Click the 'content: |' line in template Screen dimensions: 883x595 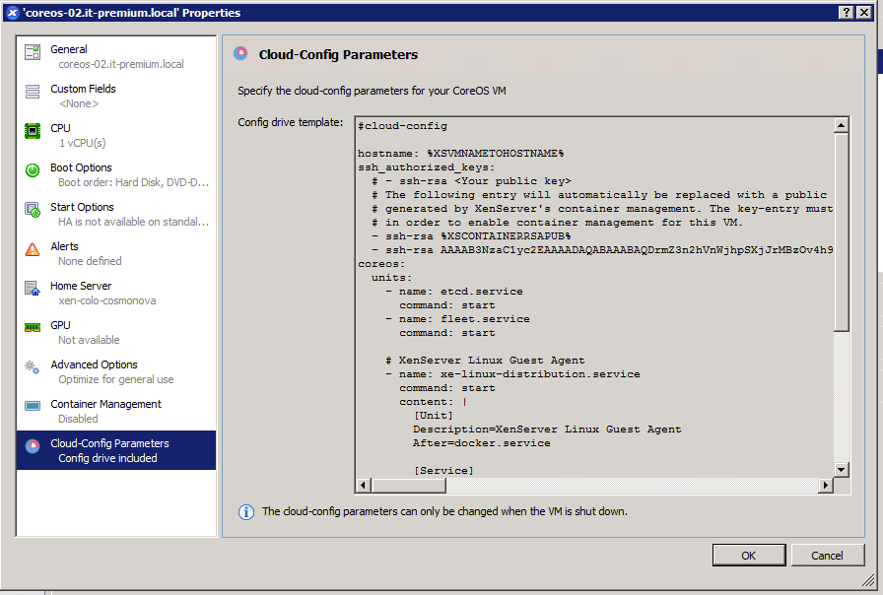pos(433,401)
